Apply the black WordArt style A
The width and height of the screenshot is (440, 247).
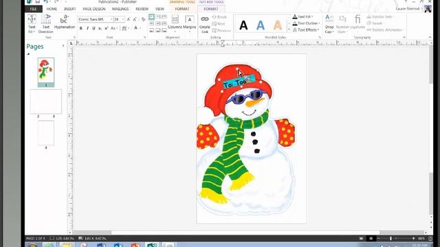(x=243, y=25)
